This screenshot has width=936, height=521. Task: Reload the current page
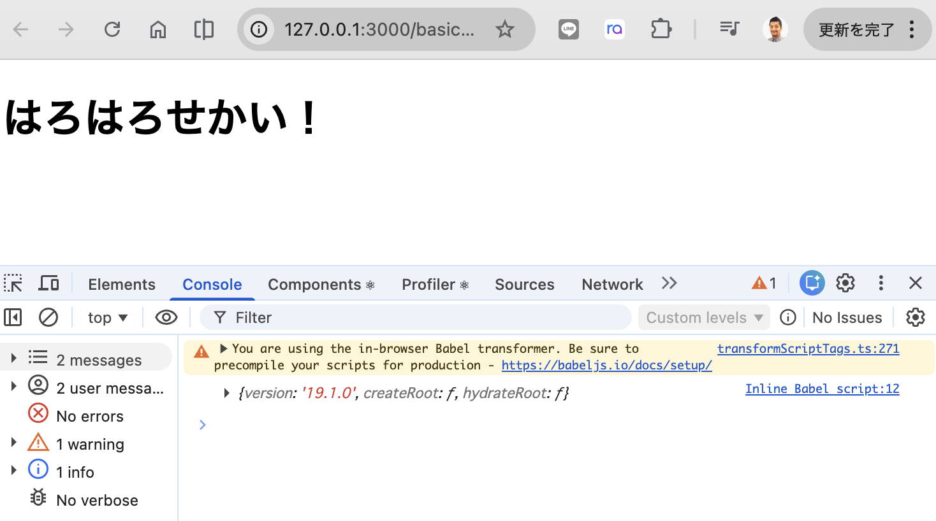112,29
